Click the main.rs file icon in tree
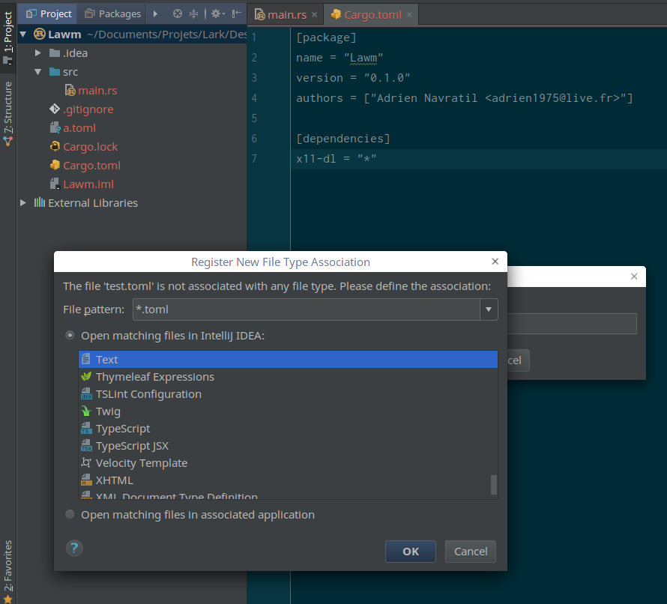The image size is (667, 604). 70,90
